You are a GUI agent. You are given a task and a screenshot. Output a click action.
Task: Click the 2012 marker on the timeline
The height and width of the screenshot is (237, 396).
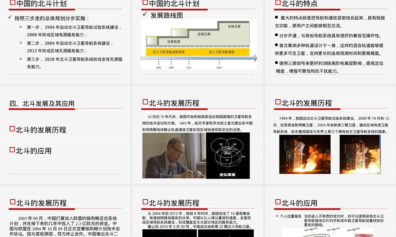click(189, 68)
